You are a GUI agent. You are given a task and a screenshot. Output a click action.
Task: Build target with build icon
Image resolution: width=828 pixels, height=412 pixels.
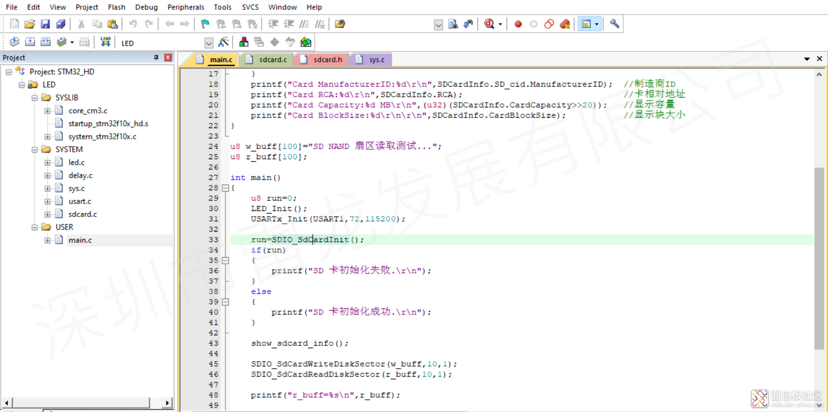click(x=30, y=42)
